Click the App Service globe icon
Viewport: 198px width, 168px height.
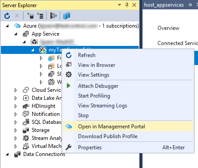tap(26, 34)
